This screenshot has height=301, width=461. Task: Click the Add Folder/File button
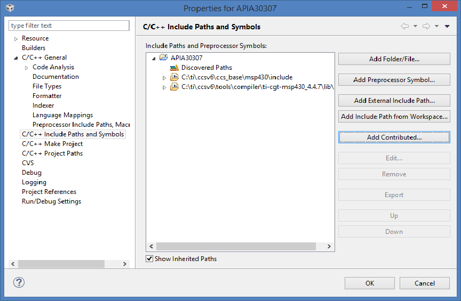pos(394,59)
